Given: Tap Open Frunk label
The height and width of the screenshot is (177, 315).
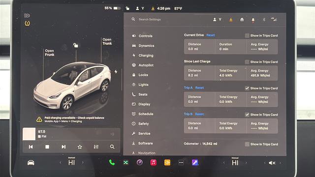Looking at the screenshot, I should 50,53.
